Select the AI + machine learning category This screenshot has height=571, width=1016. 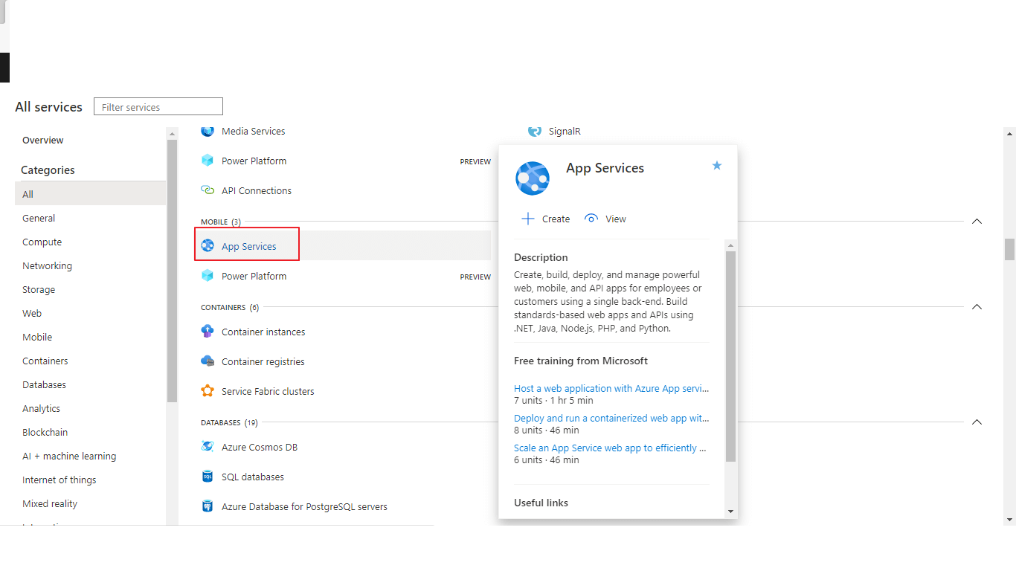[69, 456]
